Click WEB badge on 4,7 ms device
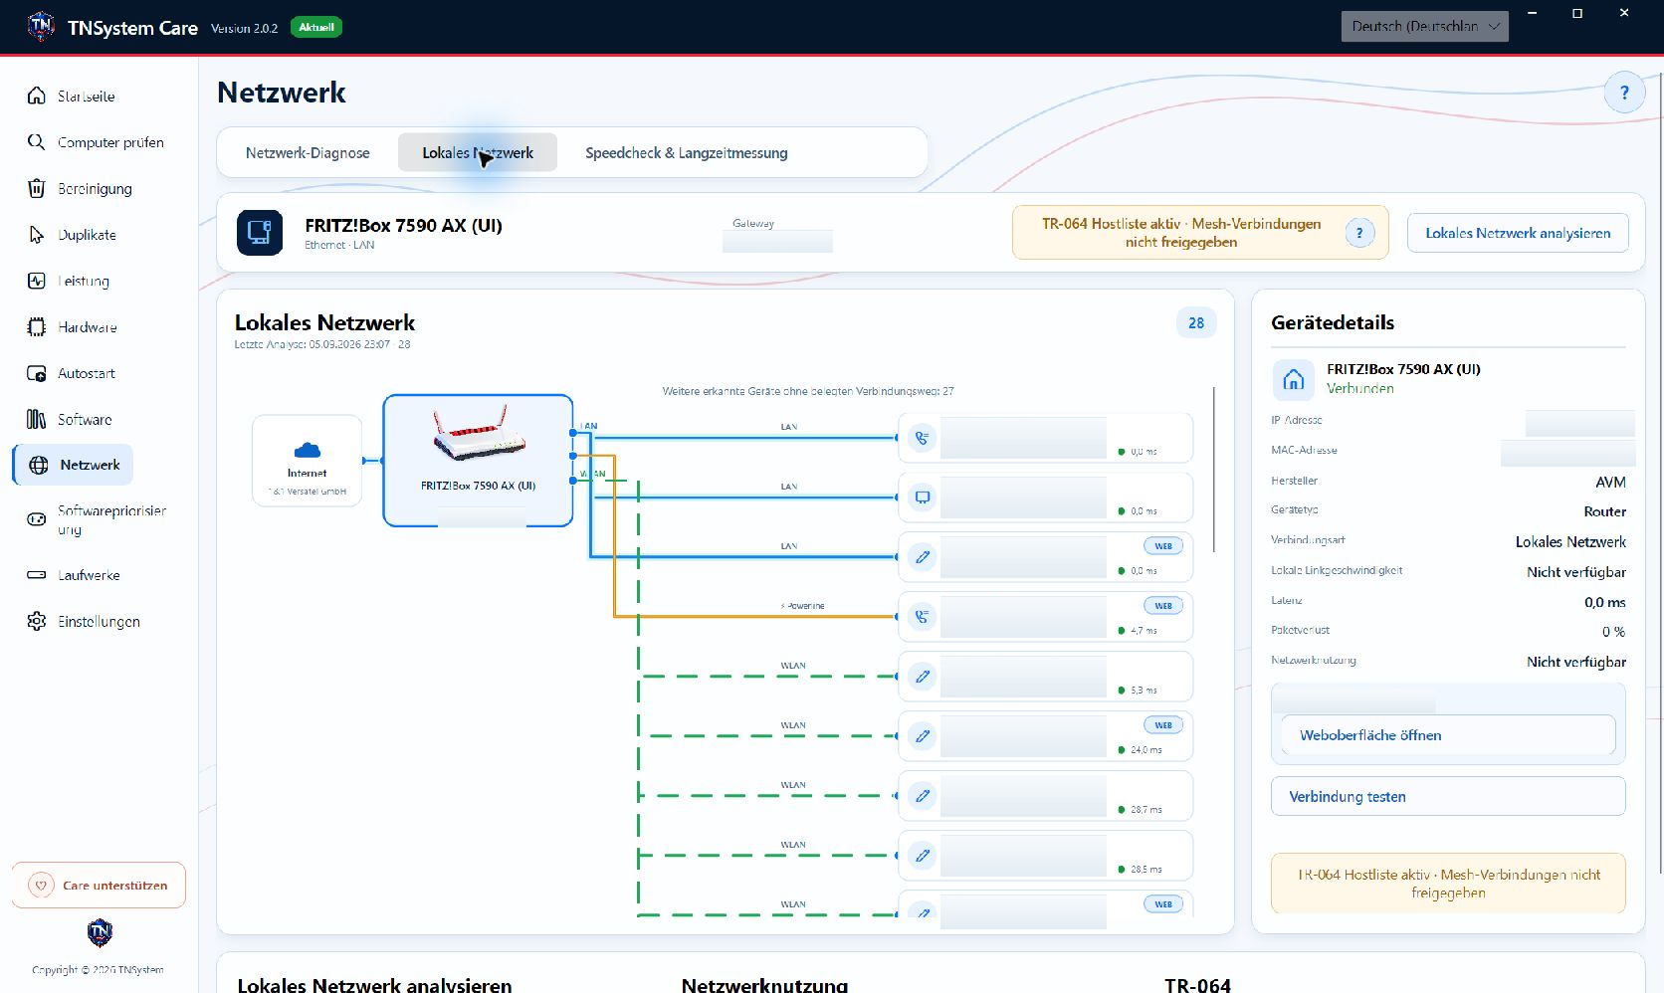This screenshot has width=1664, height=993. (1162, 606)
